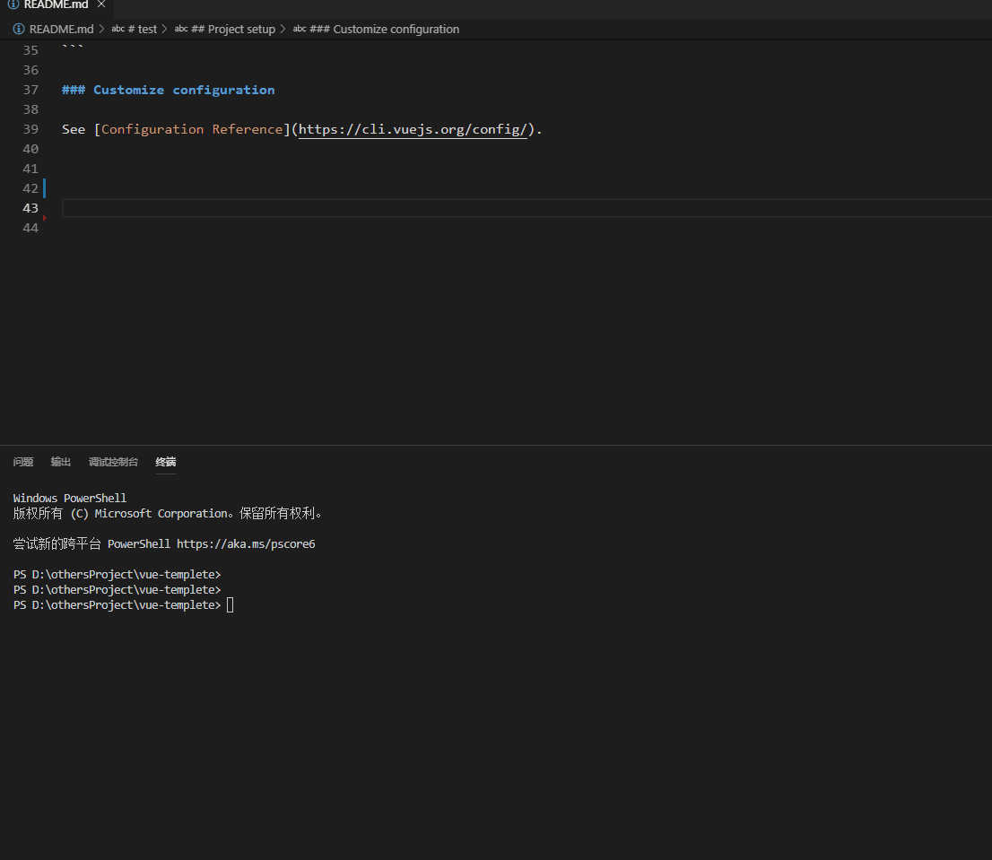992x860 pixels.
Task: Switch to the 调试控制台 panel tab
Action: 113,462
